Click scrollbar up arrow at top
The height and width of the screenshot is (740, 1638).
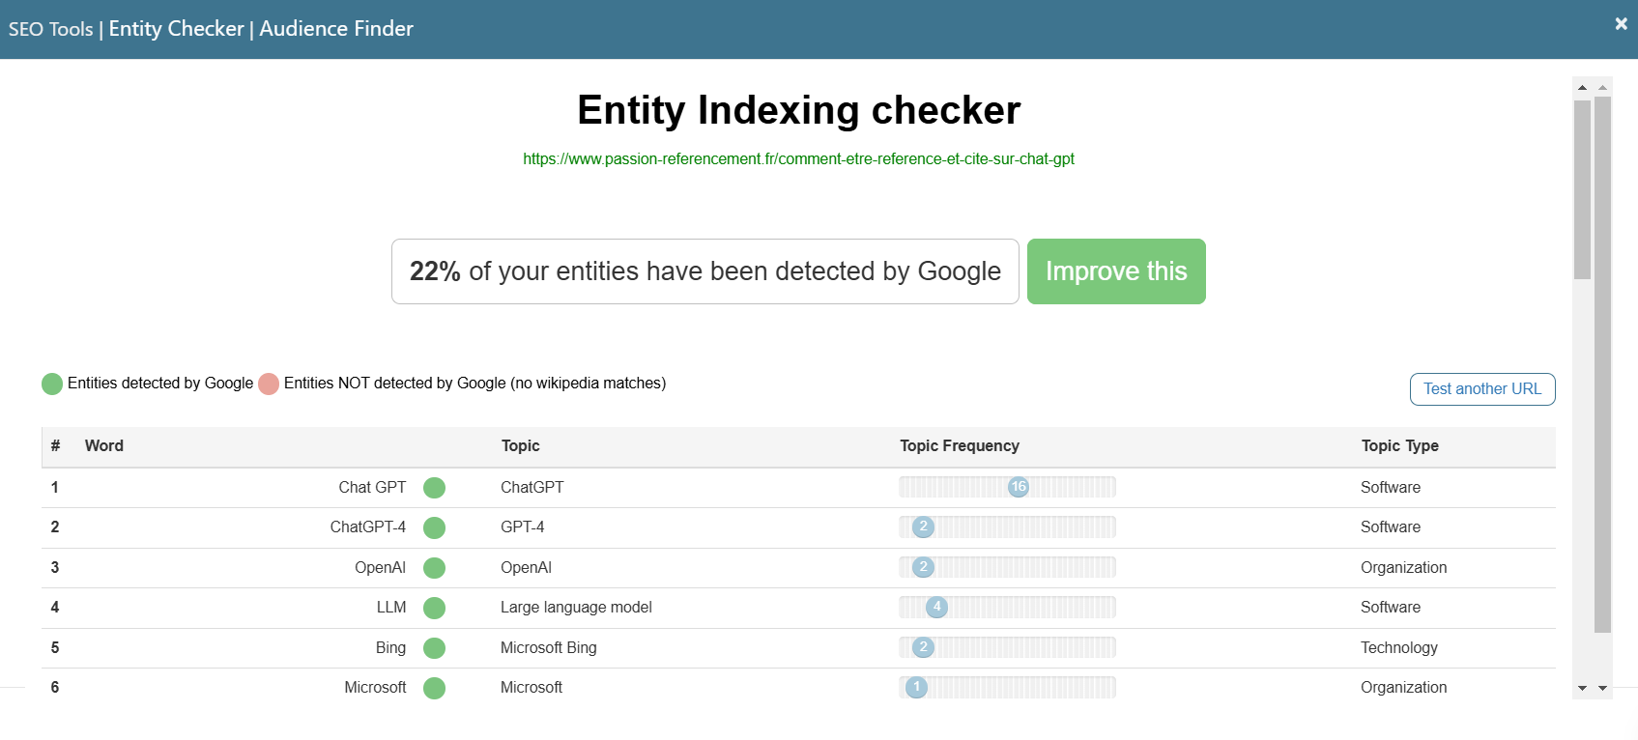(1582, 88)
